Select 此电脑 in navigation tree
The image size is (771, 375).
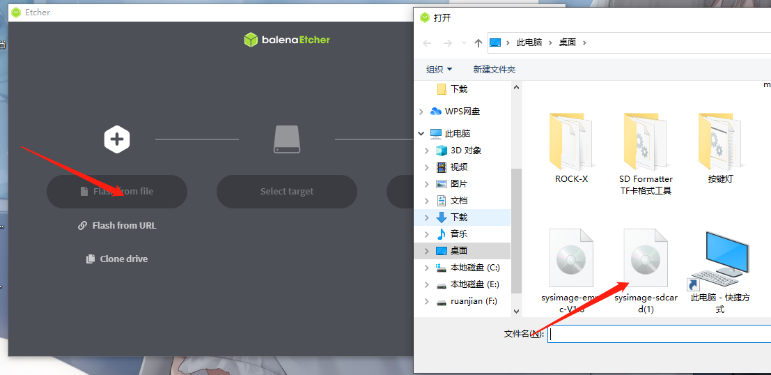pyautogui.click(x=458, y=133)
